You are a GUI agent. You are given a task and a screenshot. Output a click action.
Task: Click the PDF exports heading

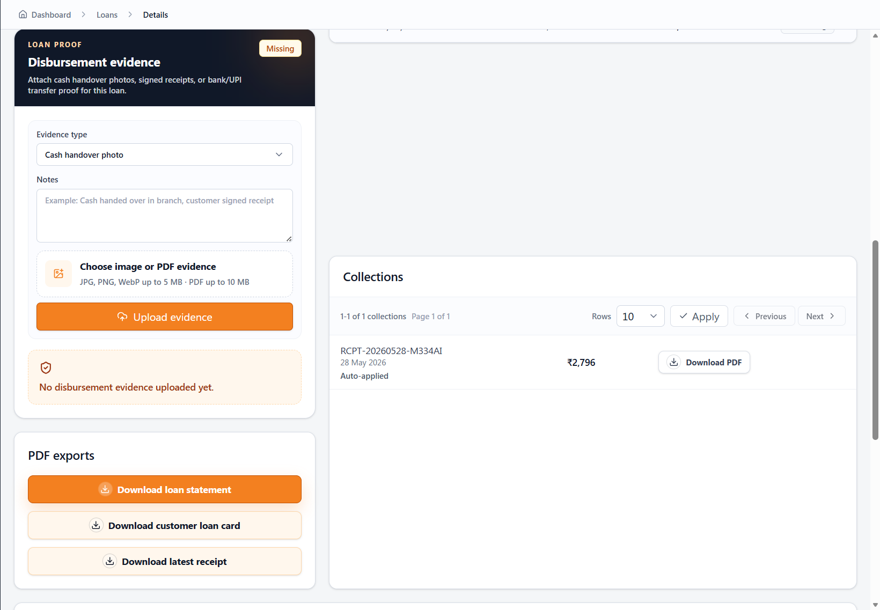61,455
